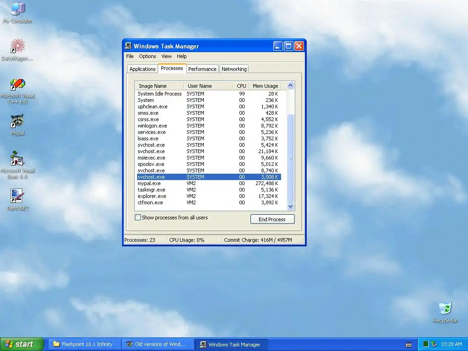Select the Recycle Bin icon
Image resolution: width=468 pixels, height=351 pixels.
[x=445, y=312]
